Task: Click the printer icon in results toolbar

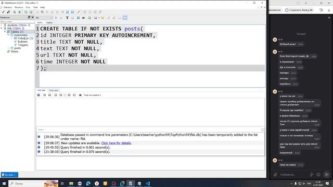Action: point(80,95)
